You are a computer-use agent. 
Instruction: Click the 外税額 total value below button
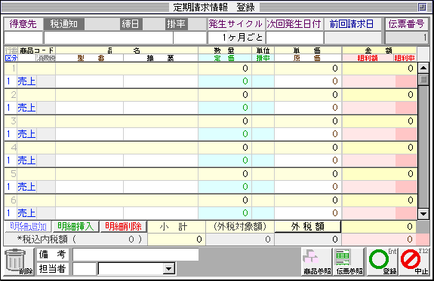pyautogui.click(x=308, y=240)
